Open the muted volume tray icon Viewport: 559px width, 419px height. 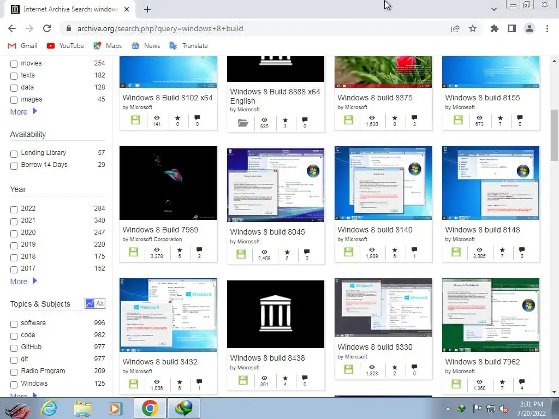tap(504, 409)
